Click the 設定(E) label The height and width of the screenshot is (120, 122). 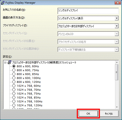(x=8, y=57)
